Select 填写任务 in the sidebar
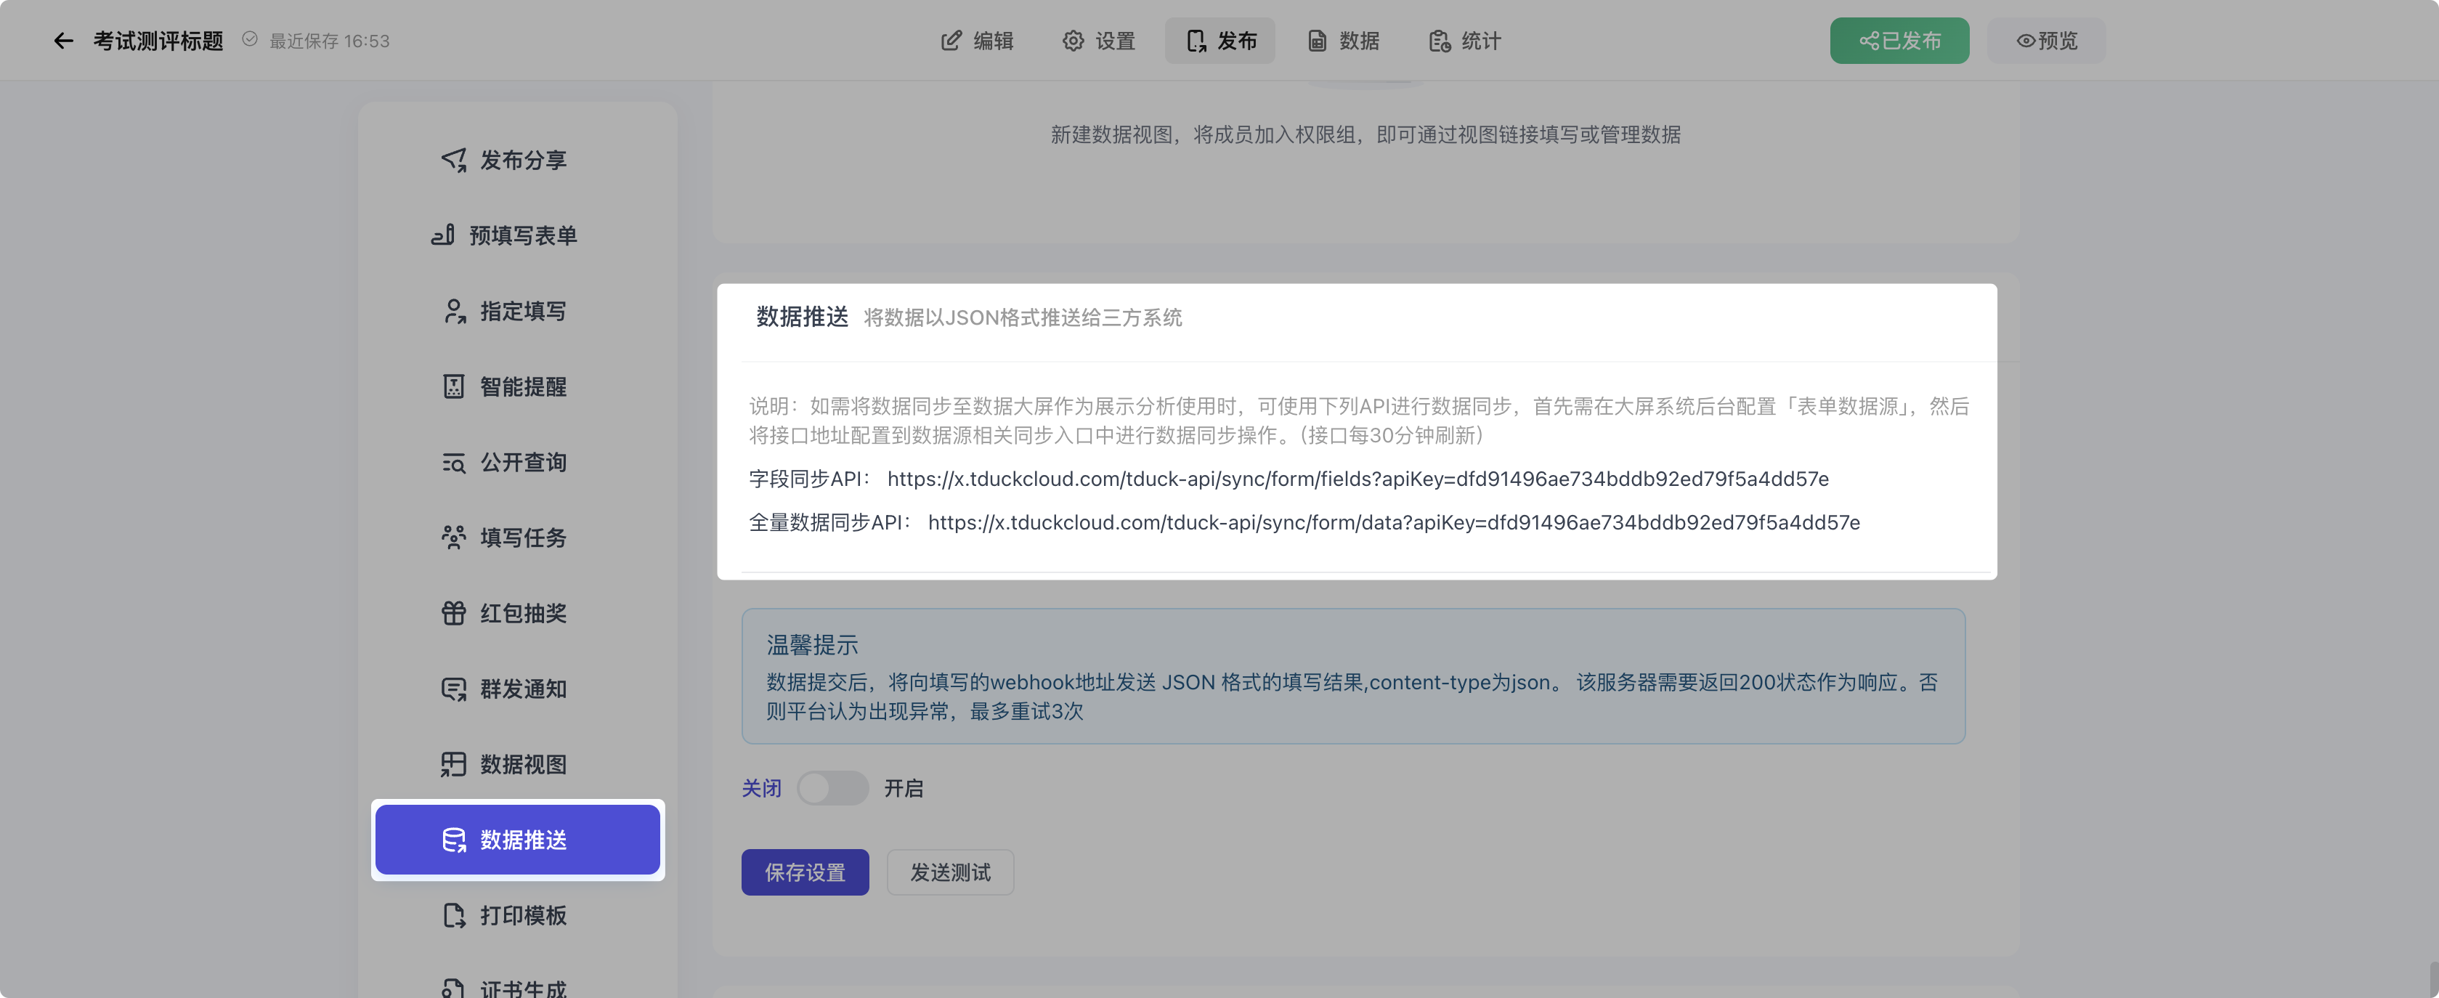 point(517,537)
